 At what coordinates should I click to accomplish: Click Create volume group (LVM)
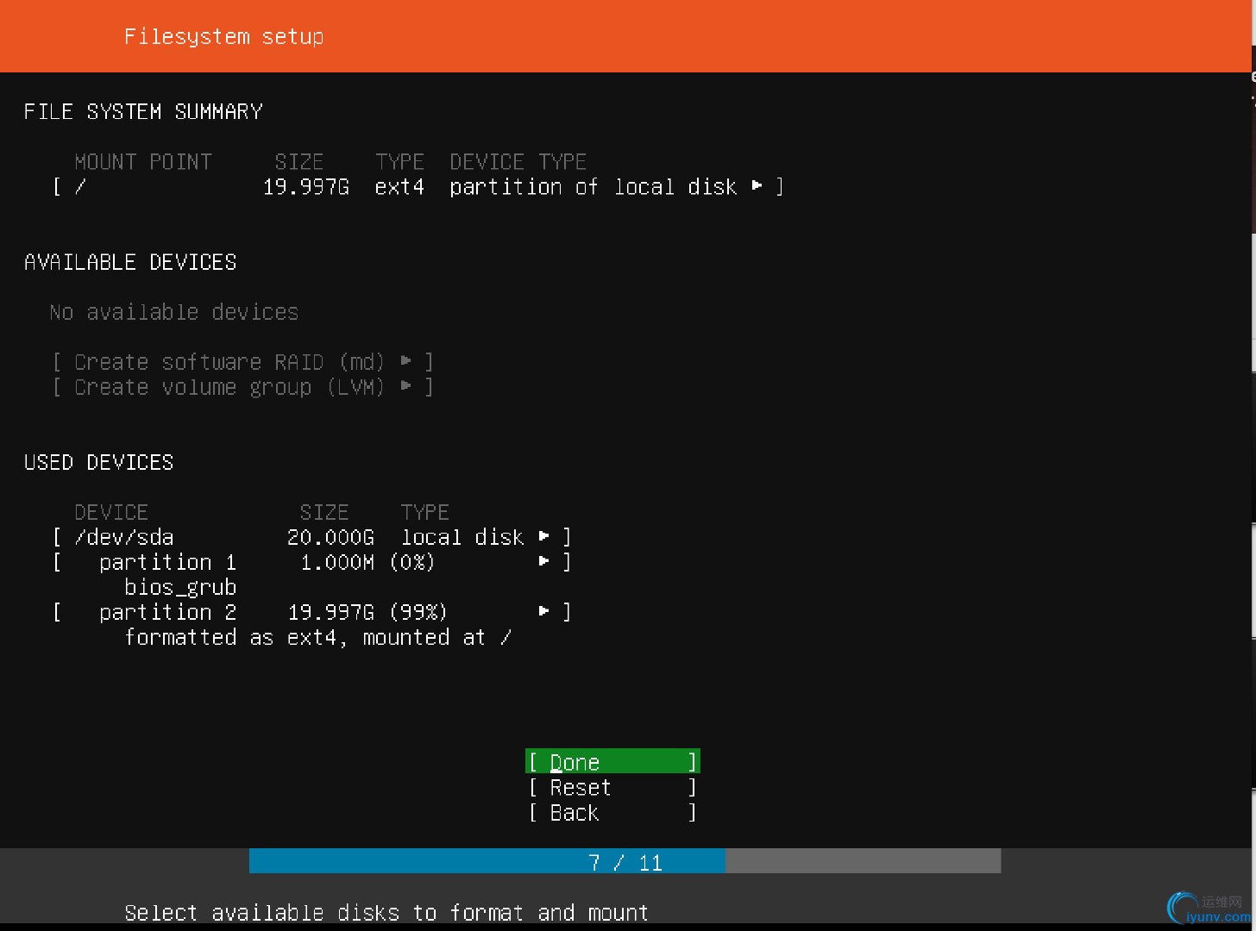(x=243, y=387)
